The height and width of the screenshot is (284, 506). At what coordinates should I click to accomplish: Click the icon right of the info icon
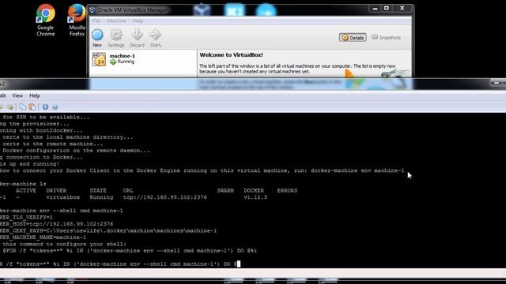pyautogui.click(x=55, y=107)
